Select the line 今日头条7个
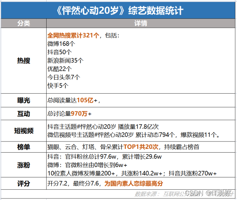237x200 pixels. [64, 77]
